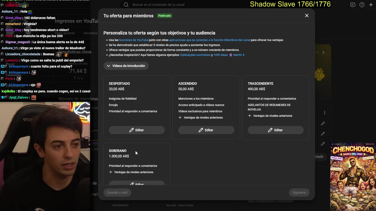Open the 1090 Ideas example link

pos(221,55)
